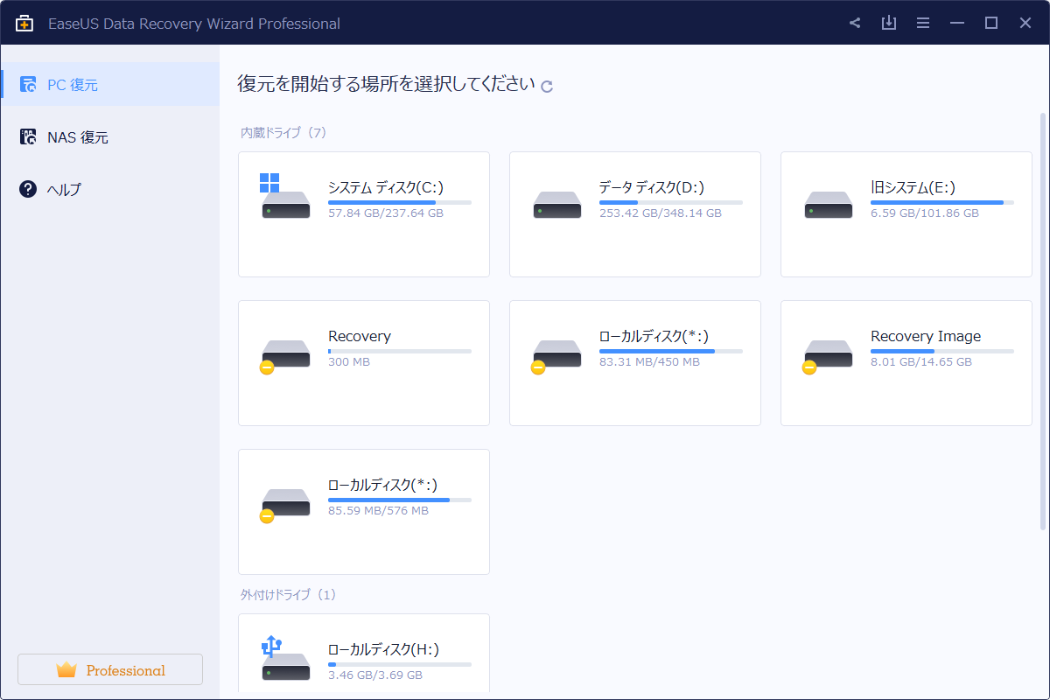Click the USB ローカルディスク(H:) drive icon
1050x700 pixels.
[x=285, y=659]
